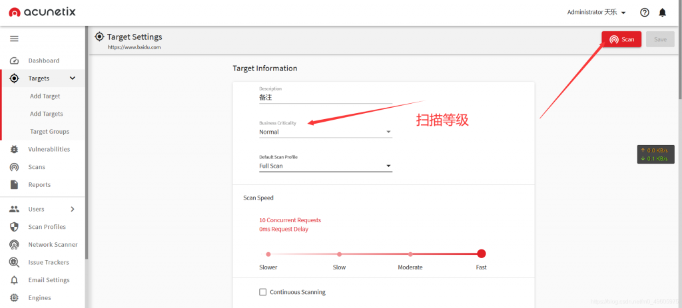
Task: Click the Vulnerabilities bug icon
Action: (15, 150)
